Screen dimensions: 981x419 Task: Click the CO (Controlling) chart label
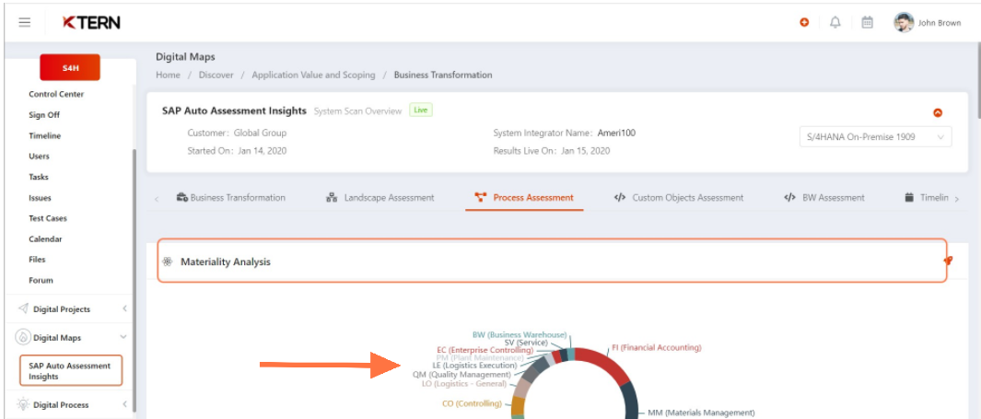click(x=472, y=404)
